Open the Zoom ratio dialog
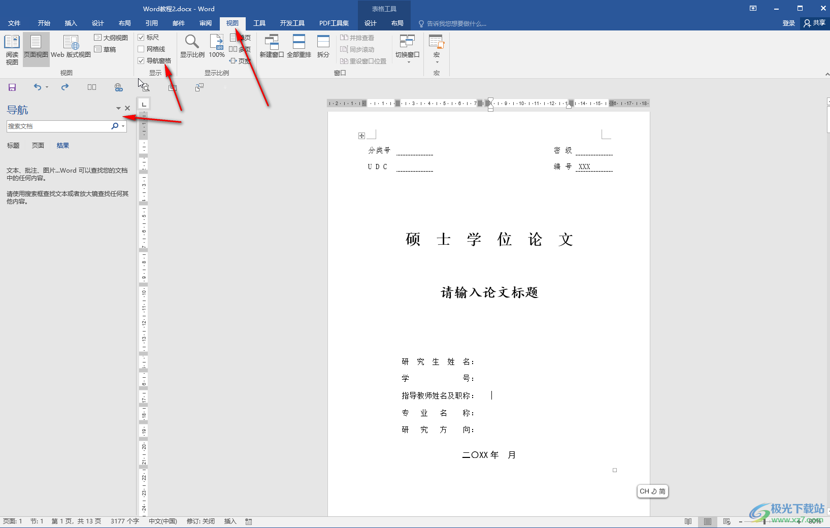This screenshot has width=830, height=528. [192, 47]
